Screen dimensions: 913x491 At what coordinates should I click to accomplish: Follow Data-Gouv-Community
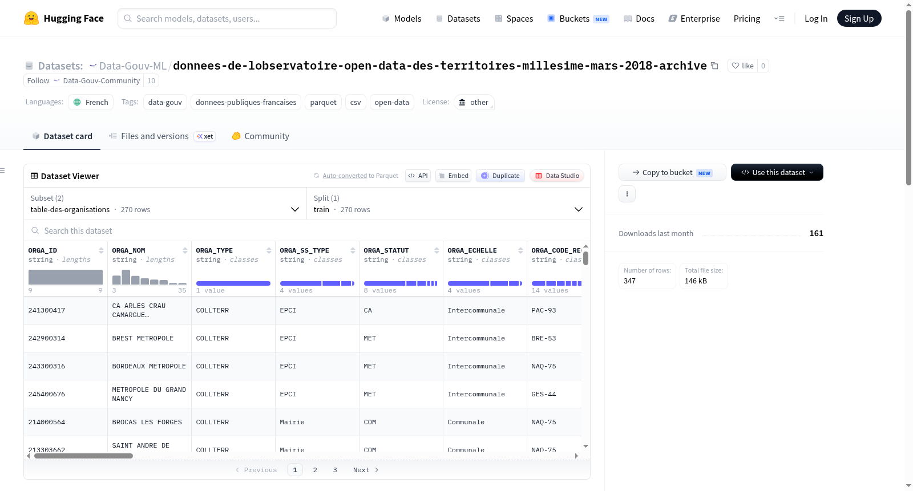click(x=83, y=80)
